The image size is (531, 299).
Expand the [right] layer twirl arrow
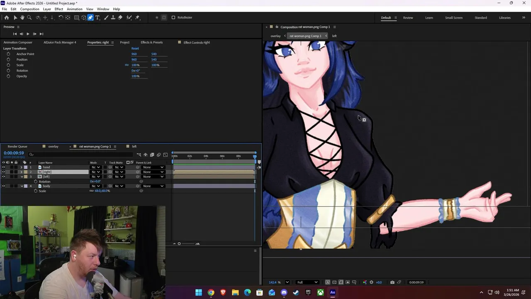pos(22,172)
